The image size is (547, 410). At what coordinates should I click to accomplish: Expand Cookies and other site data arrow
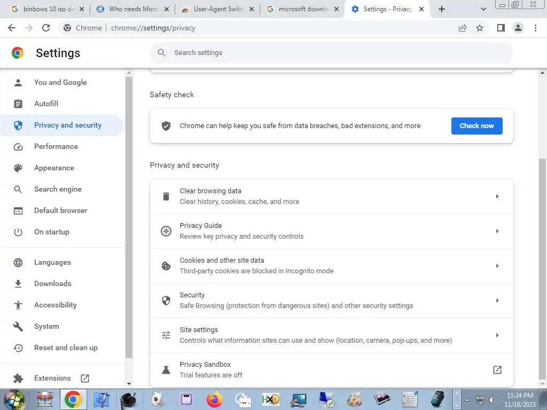coord(497,266)
